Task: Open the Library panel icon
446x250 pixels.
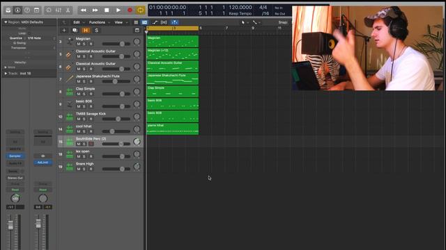Action: click(x=8, y=10)
